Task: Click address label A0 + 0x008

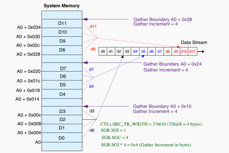Action: pos(29,124)
